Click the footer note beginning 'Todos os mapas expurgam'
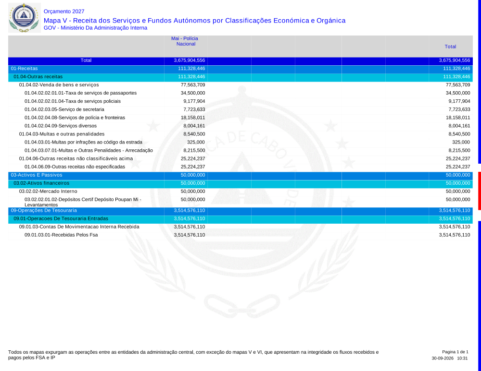Viewport: 481px width, 371px height. (193, 355)
